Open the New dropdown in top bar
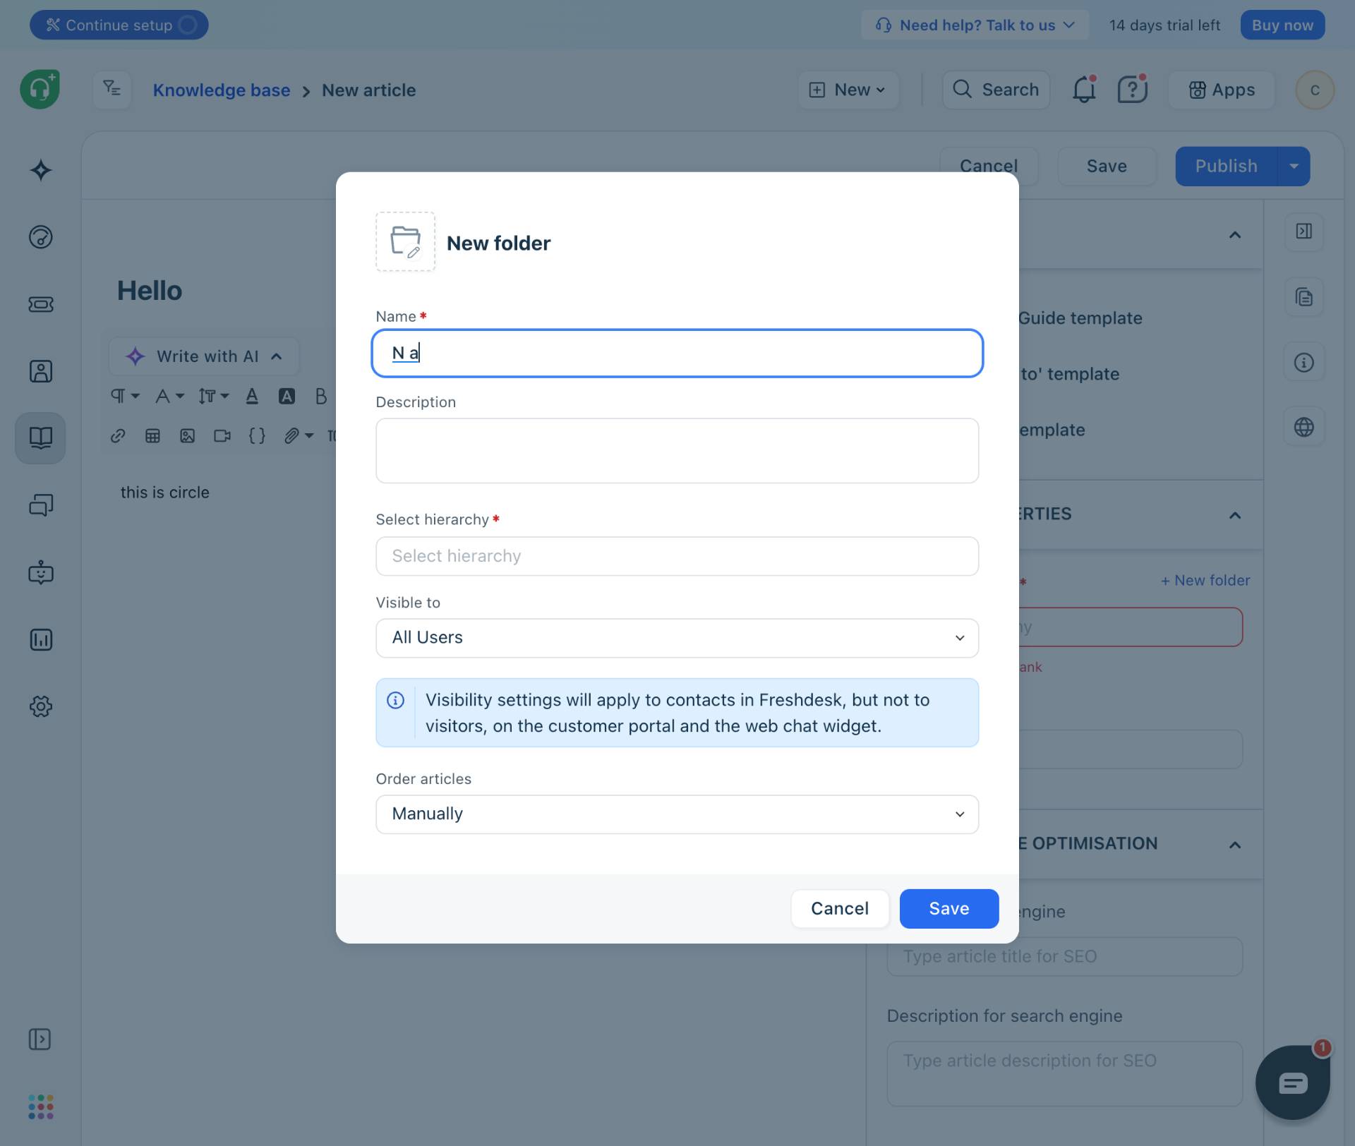 click(848, 90)
